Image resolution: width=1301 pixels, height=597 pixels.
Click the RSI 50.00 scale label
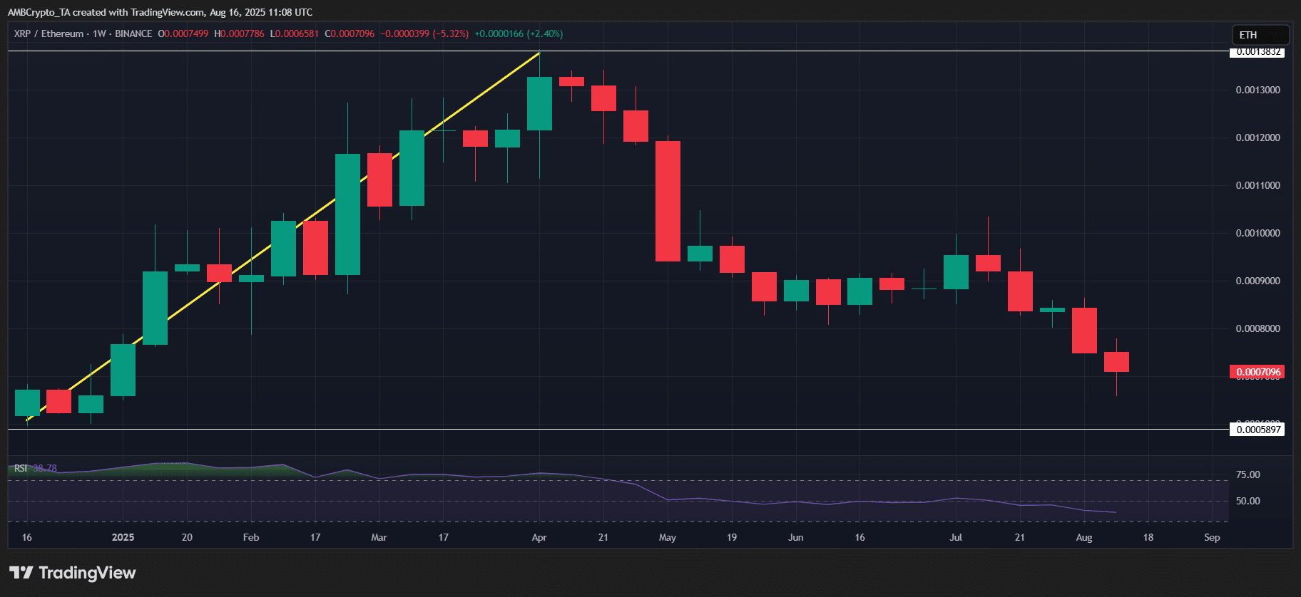click(x=1248, y=501)
